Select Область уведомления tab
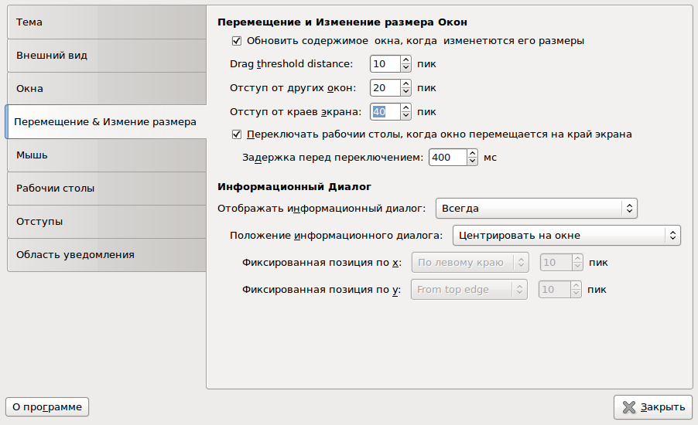Image resolution: width=698 pixels, height=425 pixels. click(104, 255)
